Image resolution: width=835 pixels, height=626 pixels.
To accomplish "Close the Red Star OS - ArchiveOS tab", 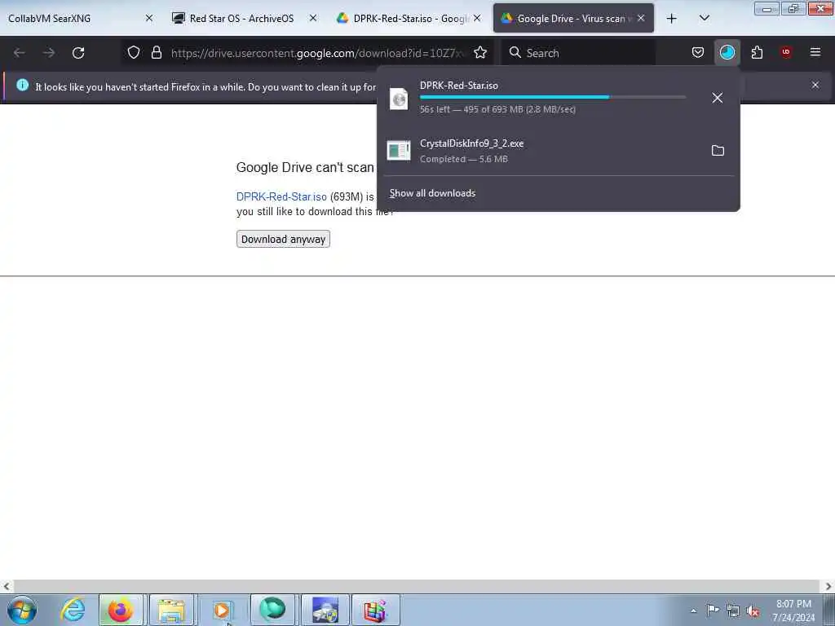I will [313, 18].
